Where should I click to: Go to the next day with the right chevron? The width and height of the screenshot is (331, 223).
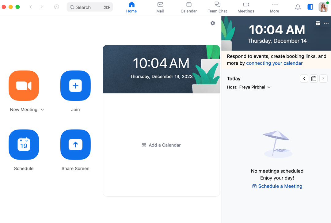(323, 78)
